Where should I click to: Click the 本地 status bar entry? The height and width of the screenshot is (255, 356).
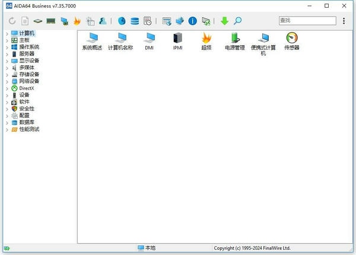[x=147, y=248]
